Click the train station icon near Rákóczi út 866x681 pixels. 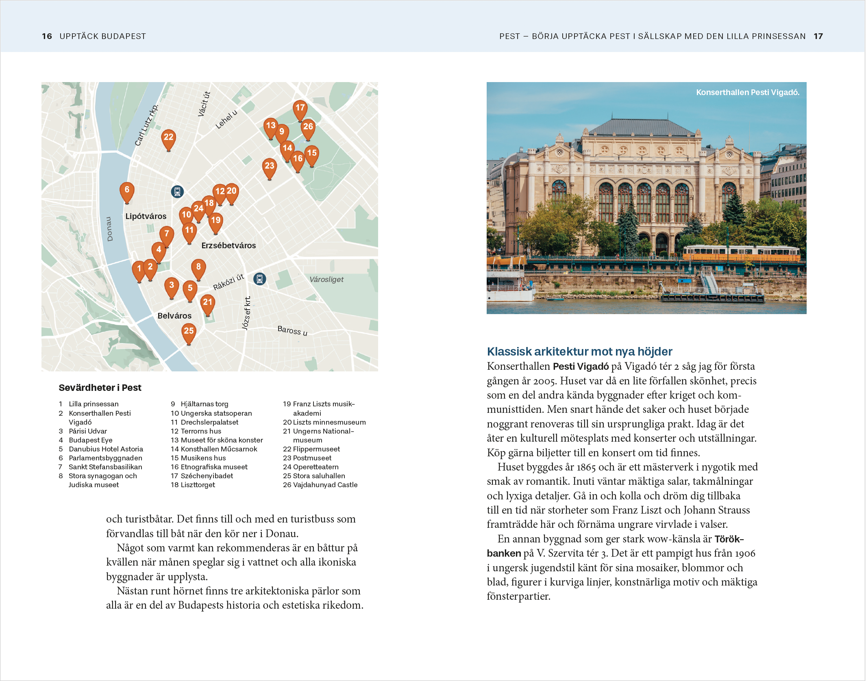point(260,279)
